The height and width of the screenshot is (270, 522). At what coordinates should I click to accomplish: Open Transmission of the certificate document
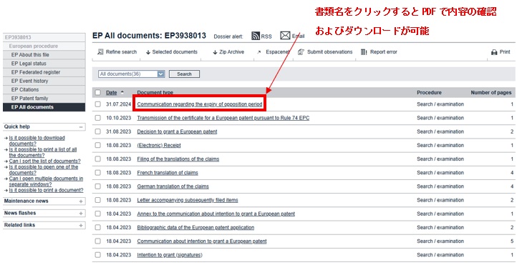(x=223, y=118)
